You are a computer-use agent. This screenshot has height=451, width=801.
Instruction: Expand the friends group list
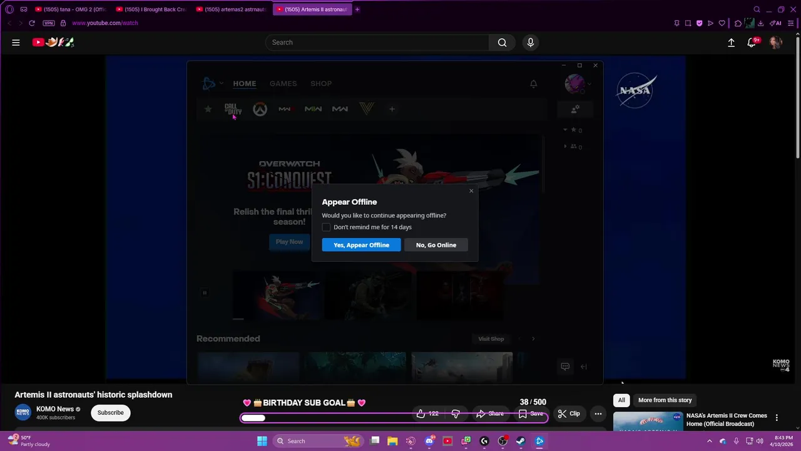pyautogui.click(x=565, y=147)
